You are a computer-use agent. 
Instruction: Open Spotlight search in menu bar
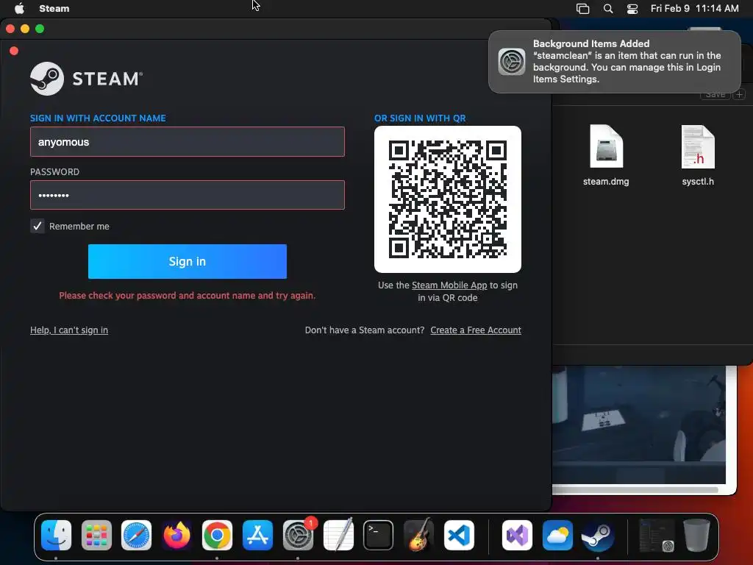coord(608,9)
